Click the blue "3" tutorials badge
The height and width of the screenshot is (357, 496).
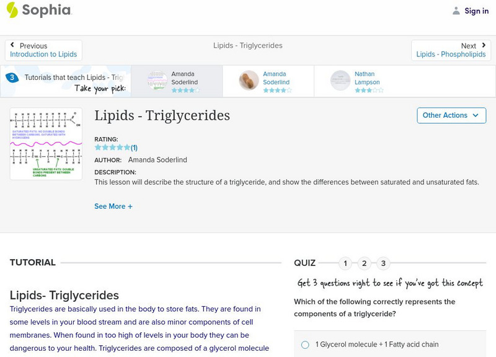12,77
